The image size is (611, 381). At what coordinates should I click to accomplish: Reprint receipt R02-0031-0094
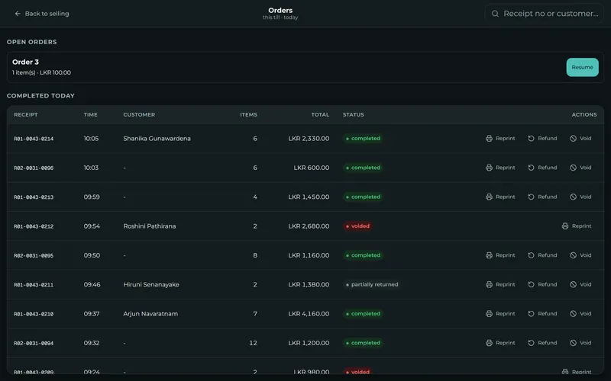pos(500,343)
